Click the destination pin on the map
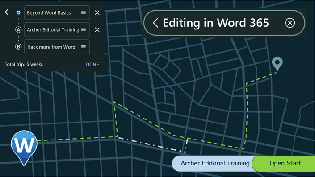The height and width of the screenshot is (177, 315). [x=277, y=64]
